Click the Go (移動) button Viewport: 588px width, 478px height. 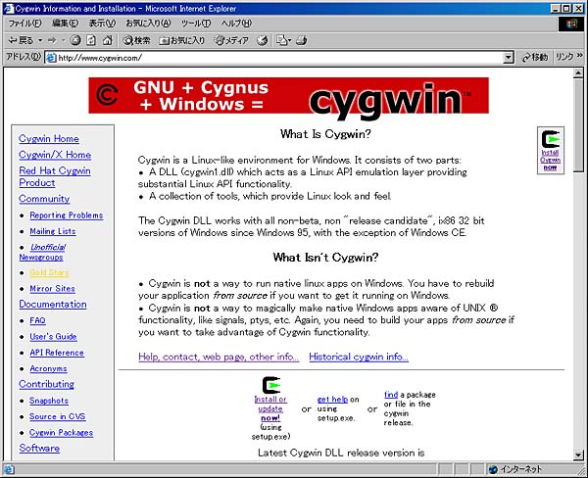coord(535,57)
